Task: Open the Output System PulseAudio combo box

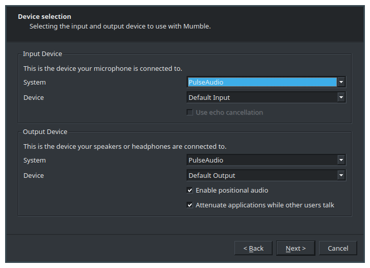Action: point(262,160)
